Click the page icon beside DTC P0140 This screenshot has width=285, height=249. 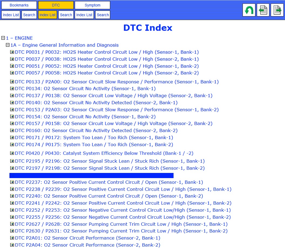pyautogui.click(x=12, y=103)
